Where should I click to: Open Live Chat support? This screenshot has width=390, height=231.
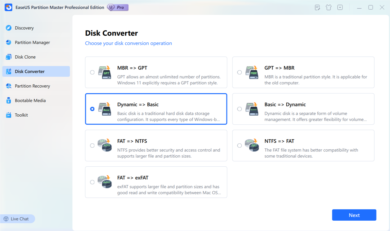[17, 219]
